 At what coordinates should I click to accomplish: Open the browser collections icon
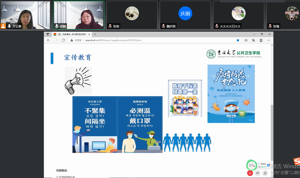click(x=253, y=40)
